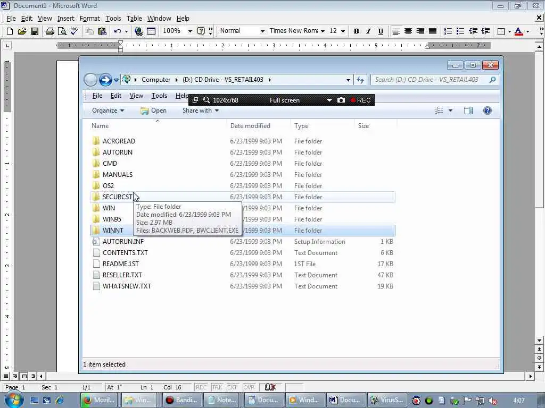This screenshot has height=408, width=545.
Task: Click the Bandicam REC button
Action: (360, 100)
